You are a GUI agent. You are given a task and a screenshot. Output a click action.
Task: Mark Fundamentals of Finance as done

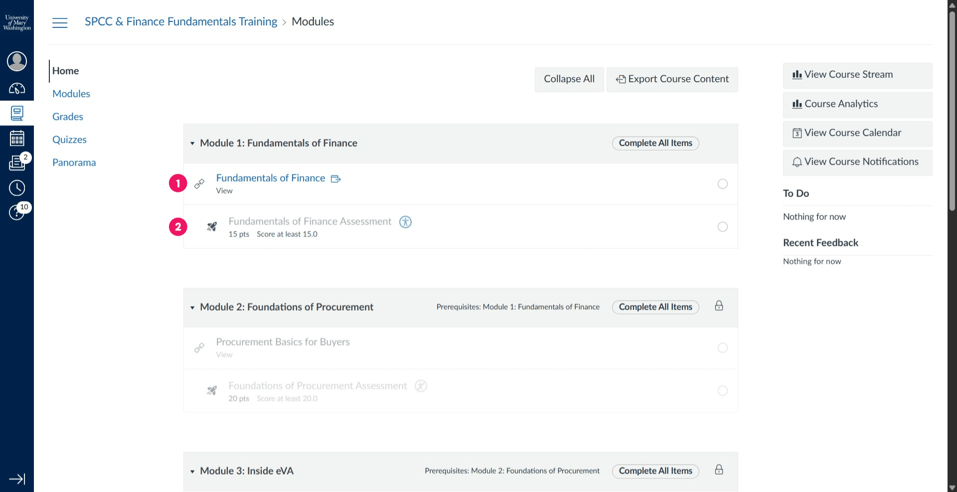coord(723,184)
